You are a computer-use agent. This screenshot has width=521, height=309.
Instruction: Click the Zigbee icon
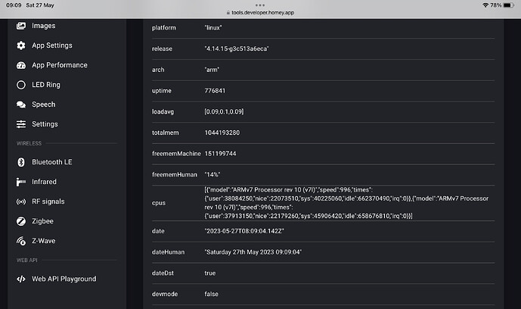coord(21,221)
